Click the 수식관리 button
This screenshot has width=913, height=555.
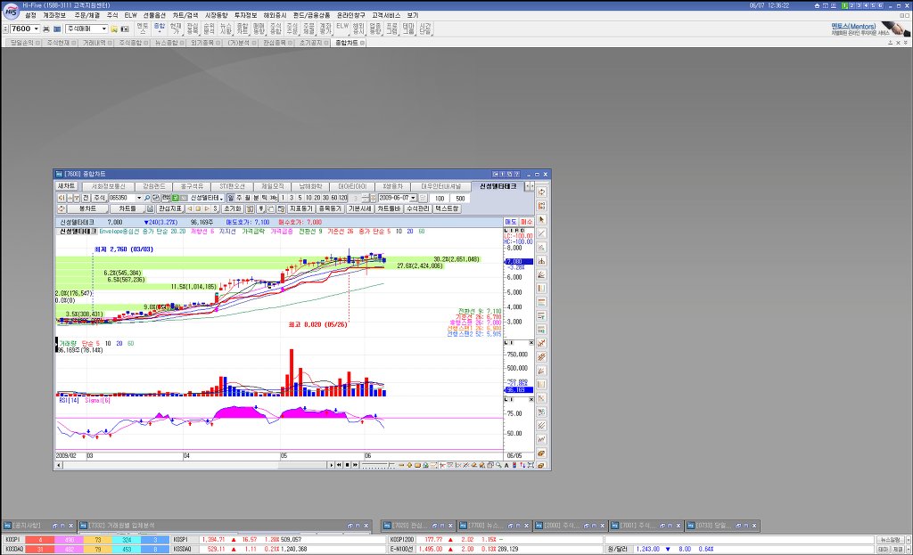click(x=418, y=208)
